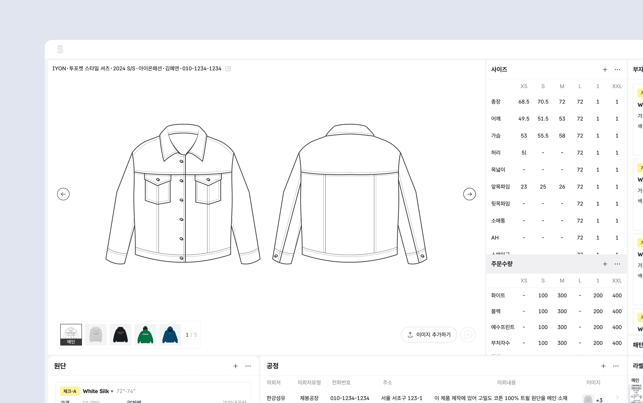Screen dimensions: 643x403
Task: Open the 원단 section more options
Action: (x=248, y=366)
